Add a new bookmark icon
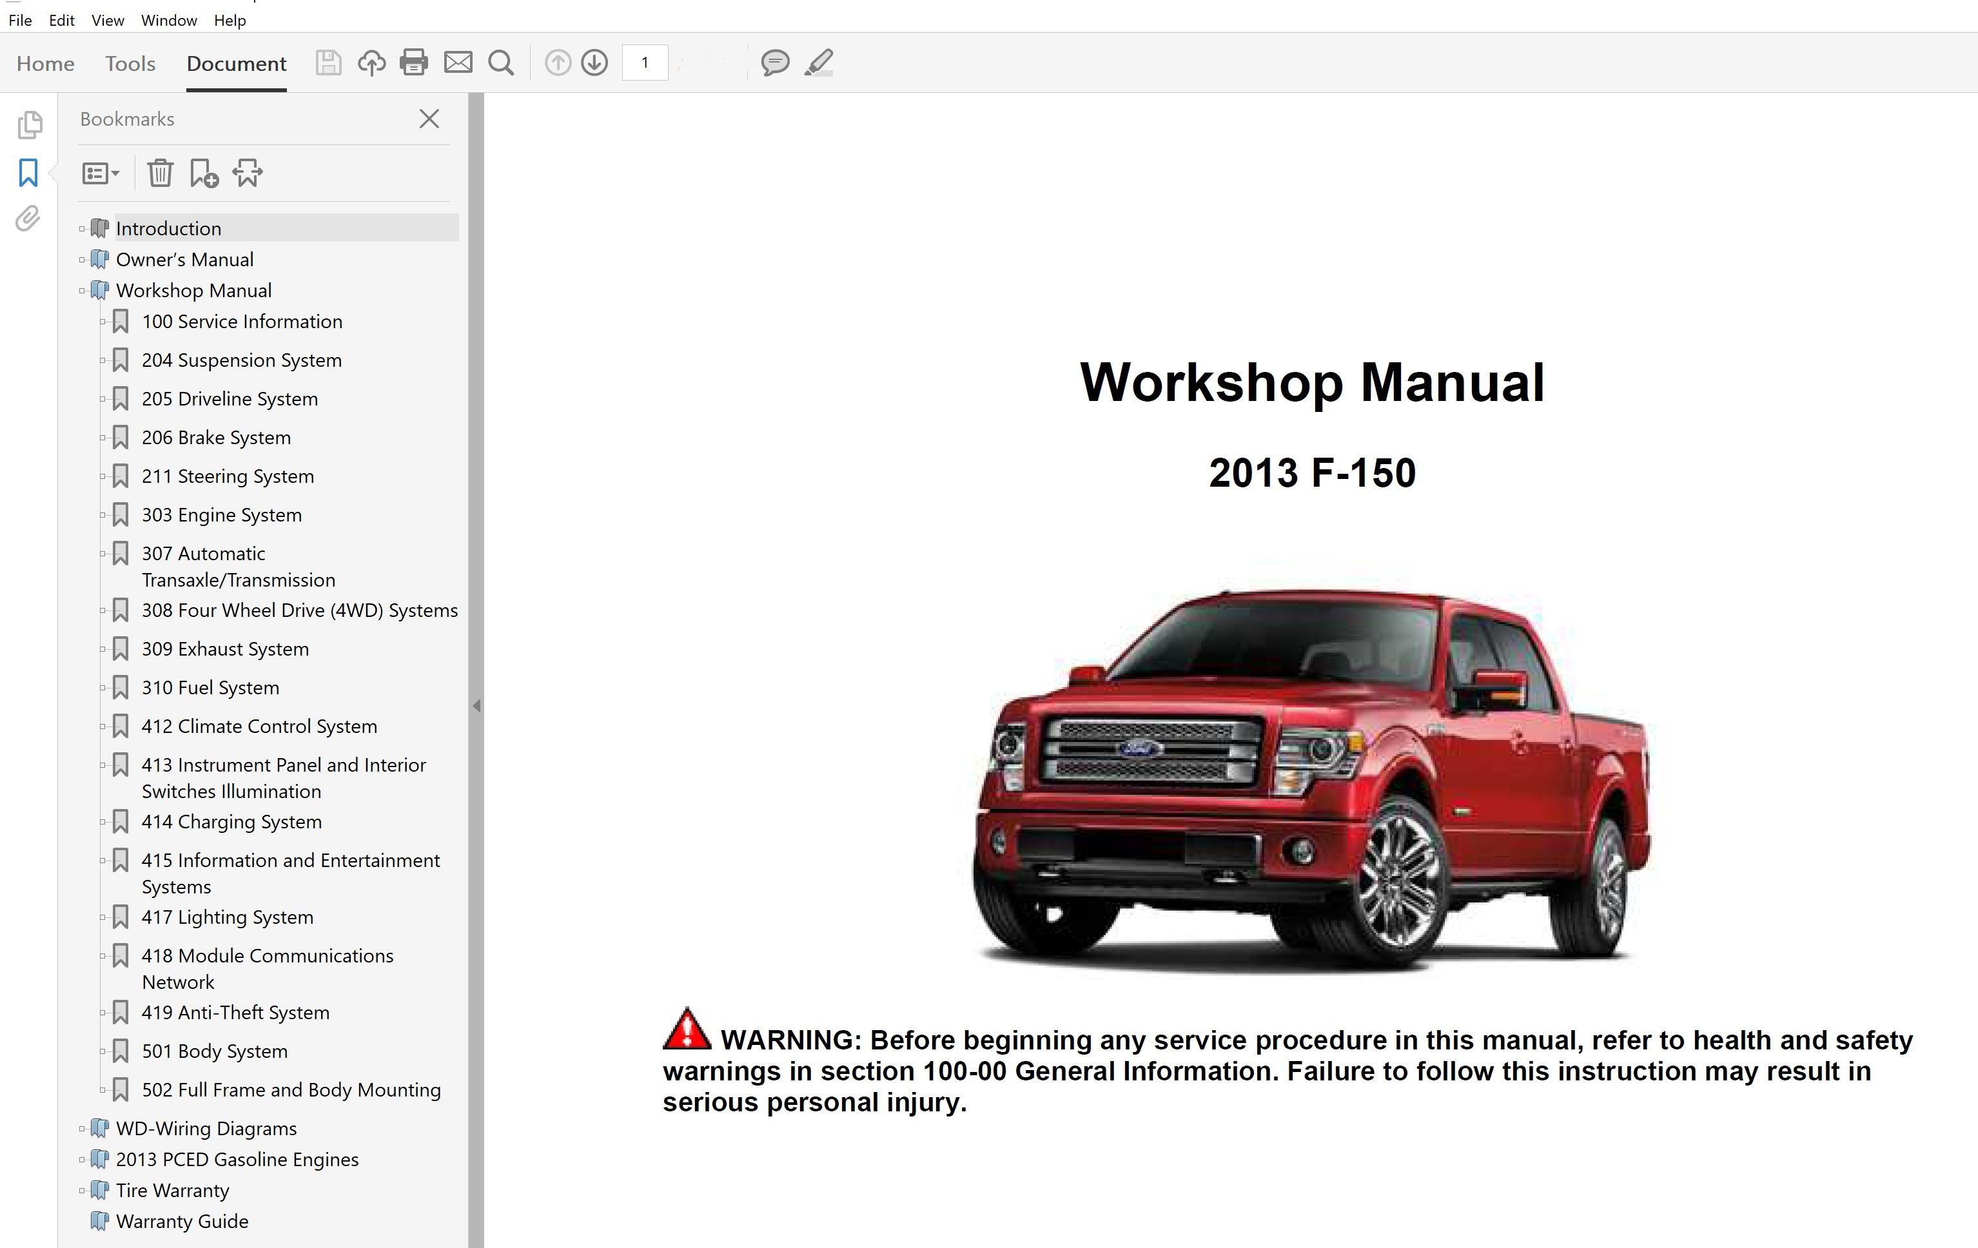The width and height of the screenshot is (1978, 1248). click(x=203, y=173)
